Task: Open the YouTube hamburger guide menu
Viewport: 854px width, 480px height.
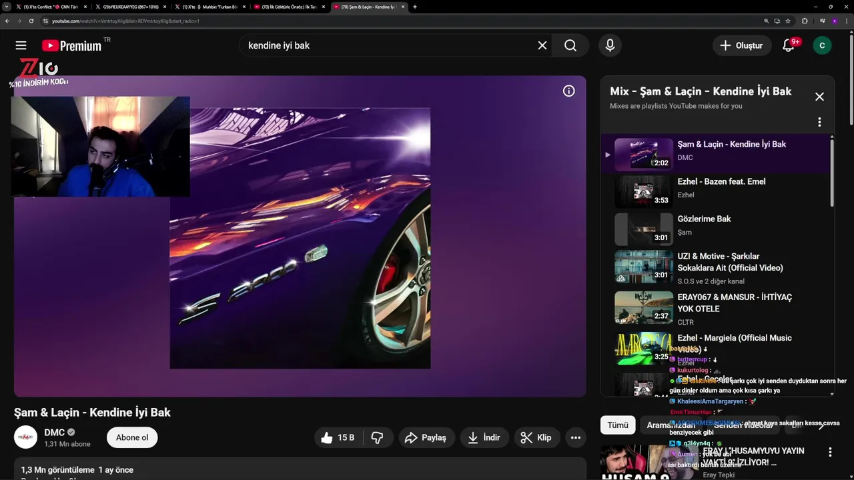Action: pos(21,45)
